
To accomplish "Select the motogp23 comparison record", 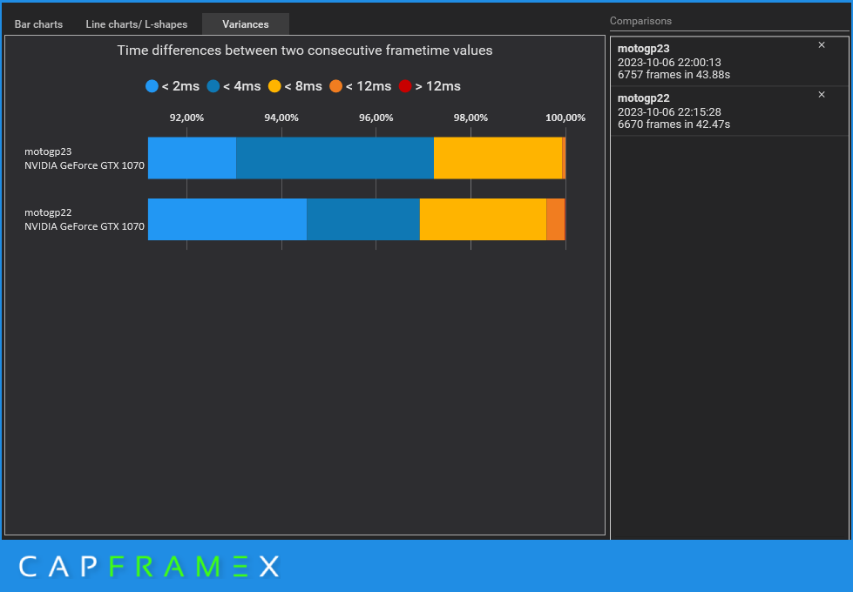I will pyautogui.click(x=729, y=62).
